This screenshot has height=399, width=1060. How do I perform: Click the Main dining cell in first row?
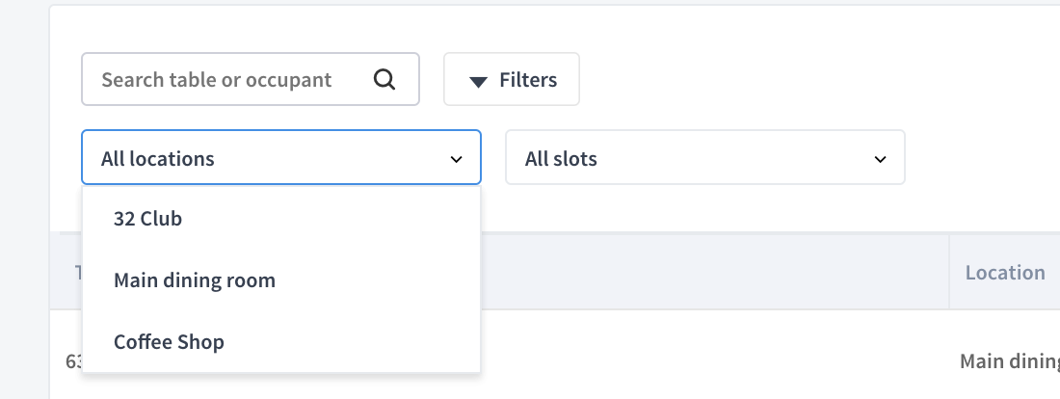(1010, 361)
